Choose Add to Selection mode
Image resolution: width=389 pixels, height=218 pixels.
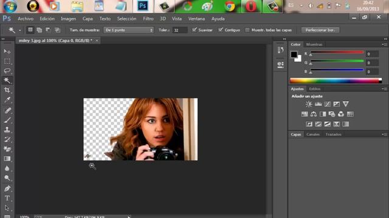tap(39, 30)
